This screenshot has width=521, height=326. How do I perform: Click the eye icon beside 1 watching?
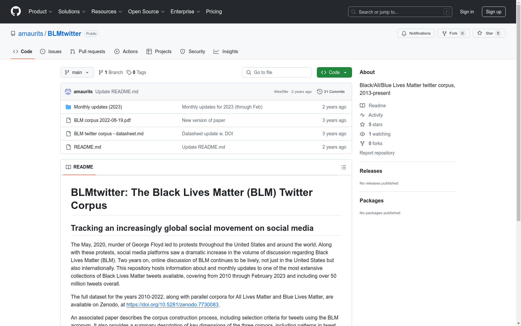click(362, 134)
